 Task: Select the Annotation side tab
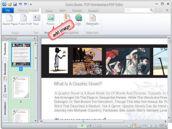coord(5,111)
